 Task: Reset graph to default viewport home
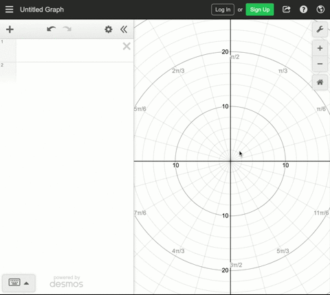[320, 82]
